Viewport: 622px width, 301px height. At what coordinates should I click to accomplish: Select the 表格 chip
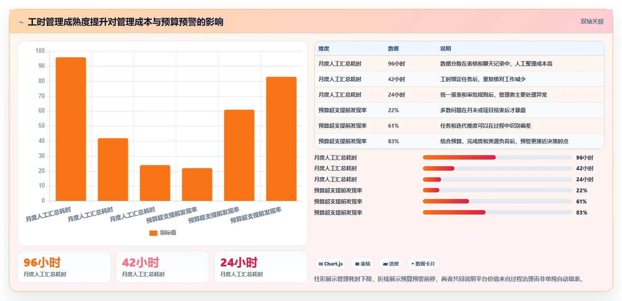pos(363,264)
